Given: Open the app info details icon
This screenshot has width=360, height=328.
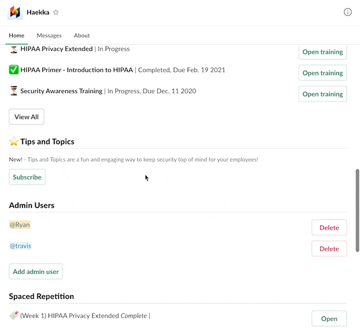Looking at the screenshot, I should (347, 12).
